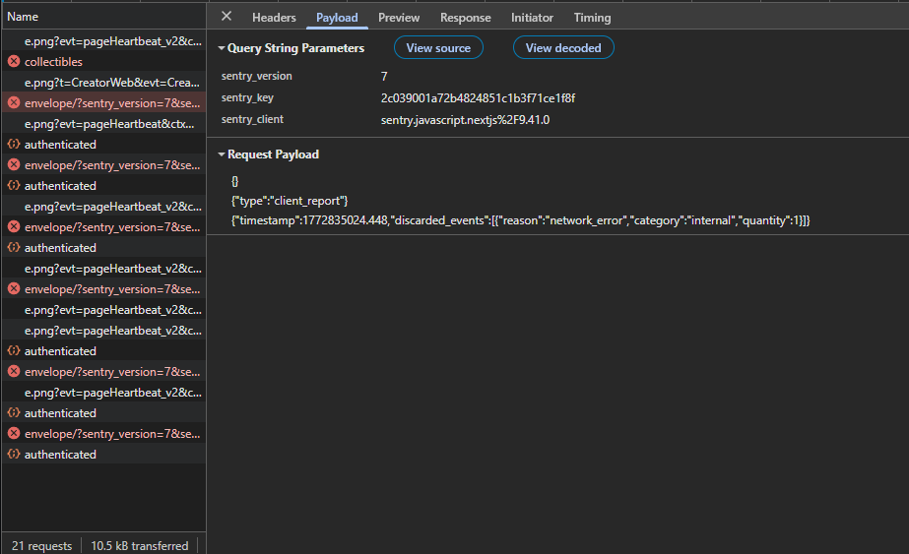Collapse the Query String Parameters section
Viewport: 909px width, 554px height.
click(x=222, y=48)
